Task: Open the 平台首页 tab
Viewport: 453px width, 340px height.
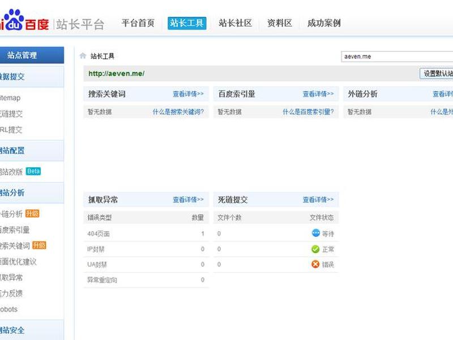Action: pyautogui.click(x=138, y=23)
